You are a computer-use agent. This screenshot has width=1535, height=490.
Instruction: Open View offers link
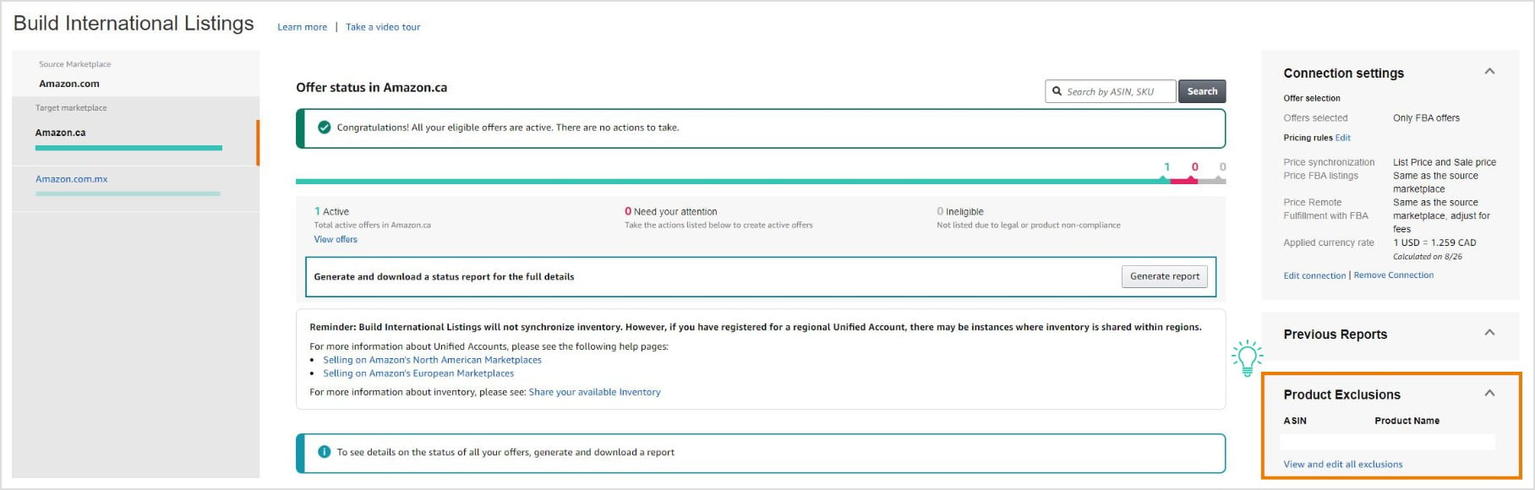[336, 239]
